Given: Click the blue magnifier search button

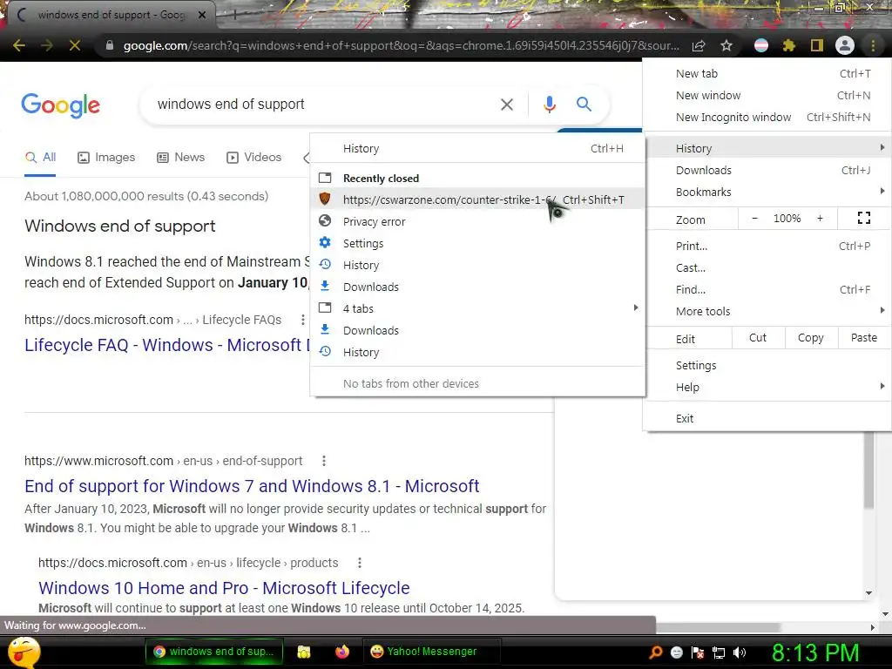Looking at the screenshot, I should click(584, 105).
